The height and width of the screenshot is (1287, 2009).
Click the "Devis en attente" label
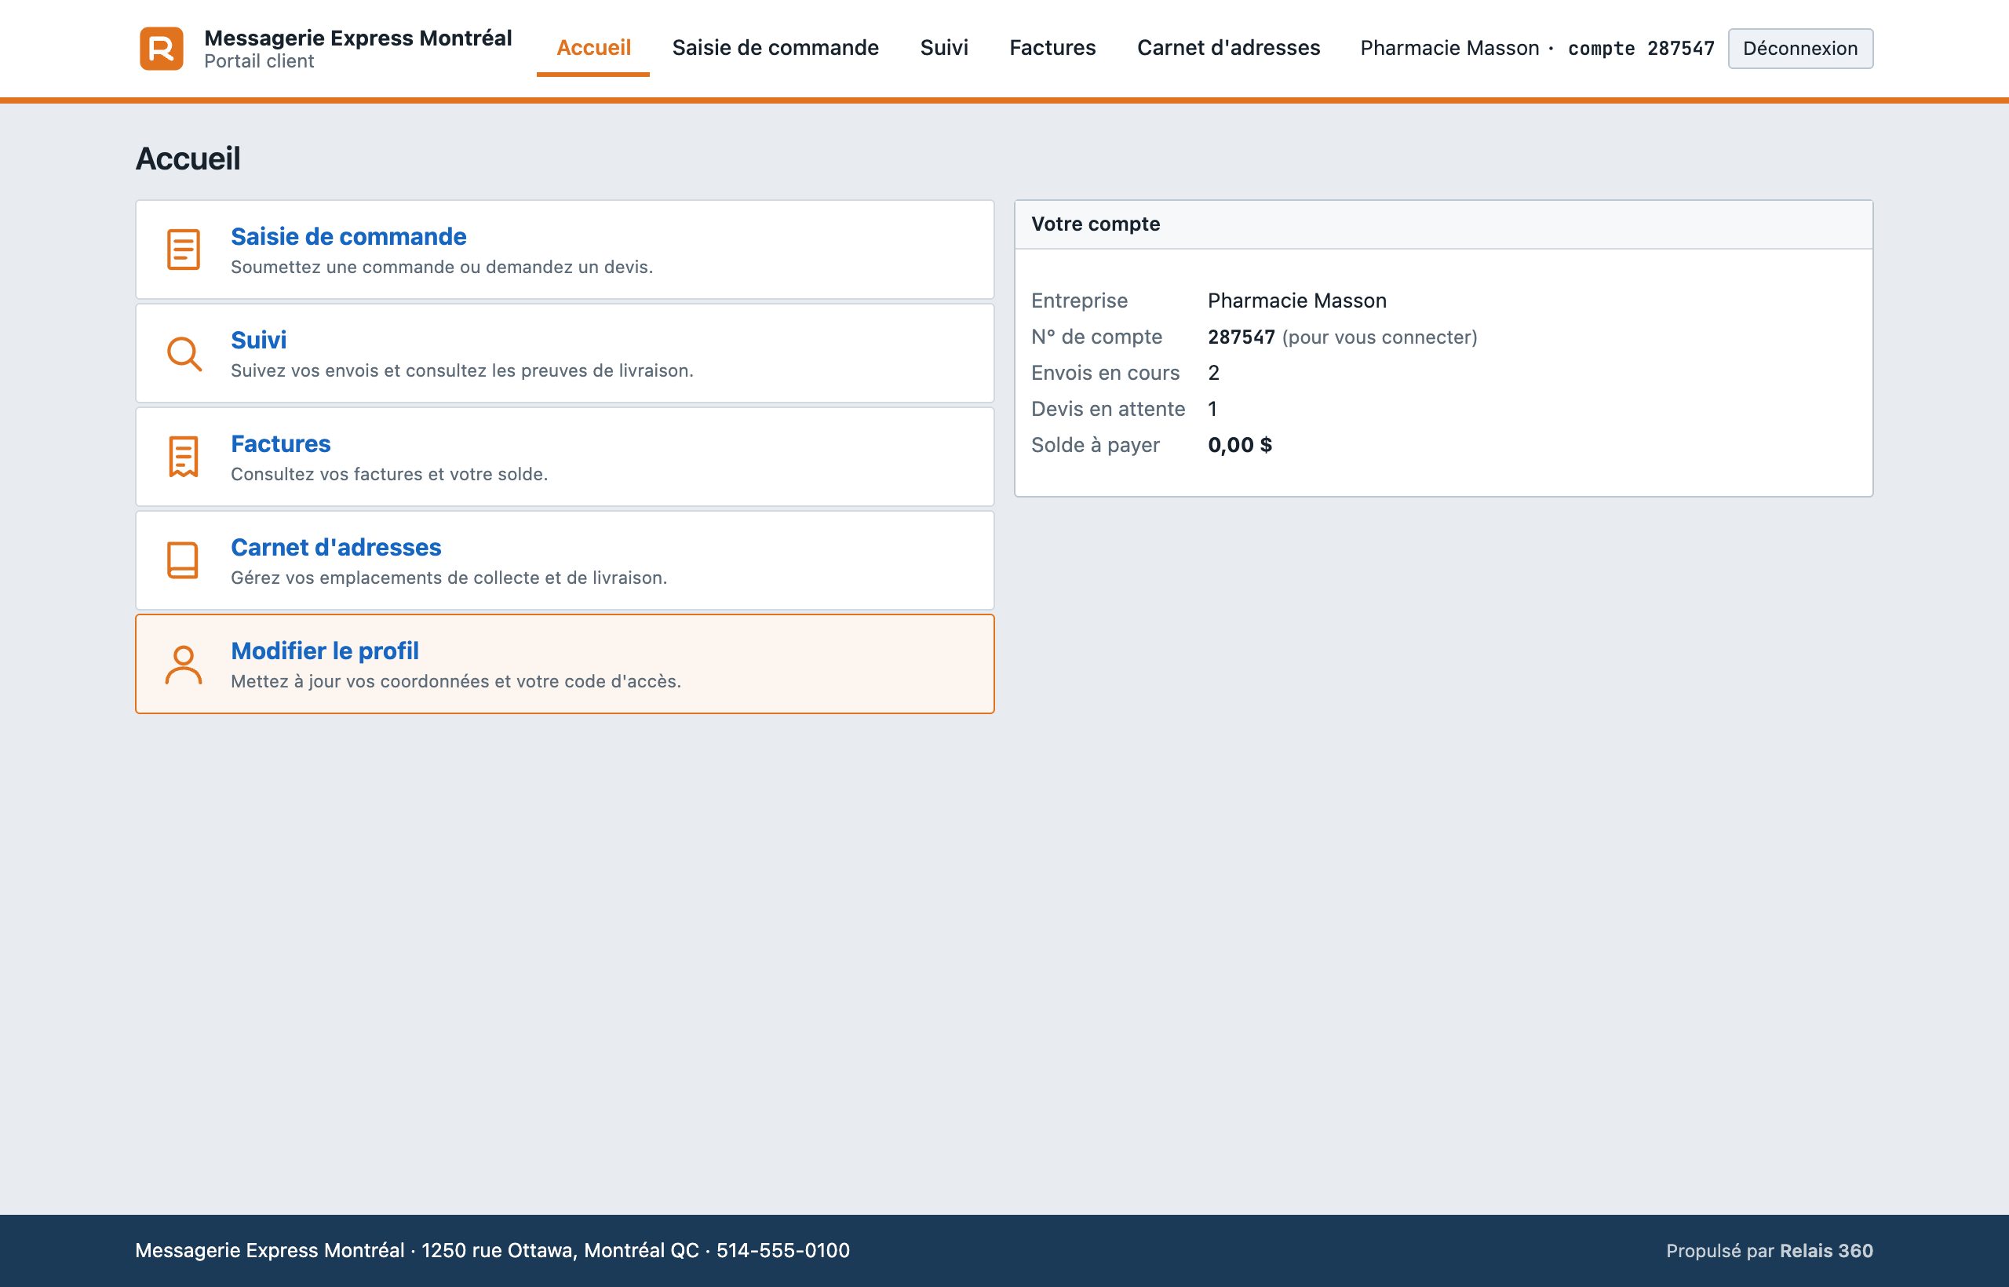point(1108,409)
